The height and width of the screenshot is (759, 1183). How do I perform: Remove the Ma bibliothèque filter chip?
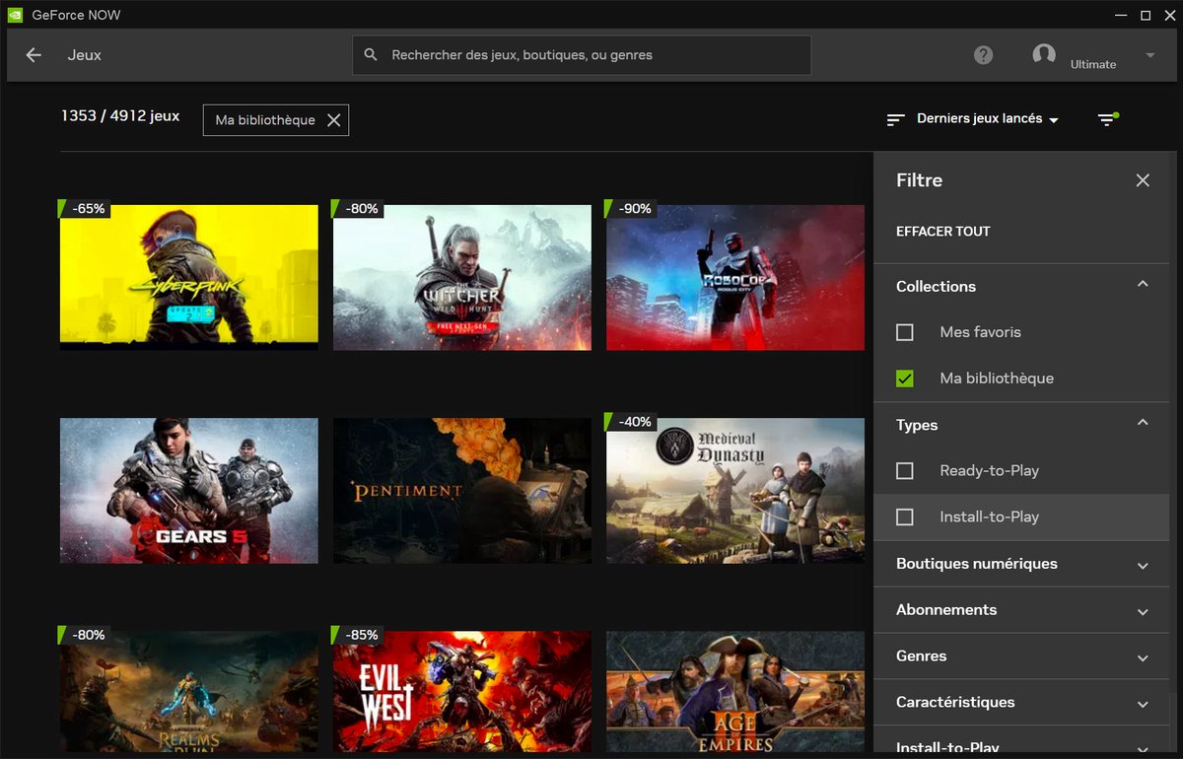coord(334,119)
